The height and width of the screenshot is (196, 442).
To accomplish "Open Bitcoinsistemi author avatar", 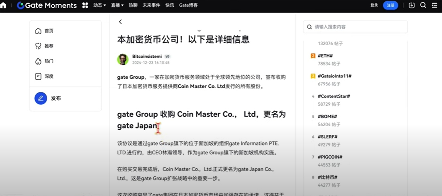I will (x=123, y=59).
